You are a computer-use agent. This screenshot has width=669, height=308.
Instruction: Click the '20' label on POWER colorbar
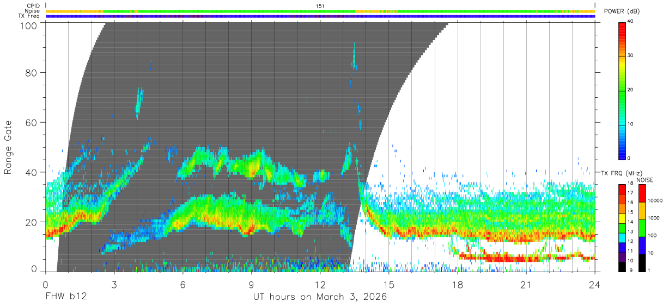click(631, 90)
